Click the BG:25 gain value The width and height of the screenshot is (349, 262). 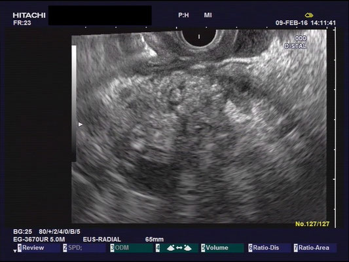click(22, 232)
